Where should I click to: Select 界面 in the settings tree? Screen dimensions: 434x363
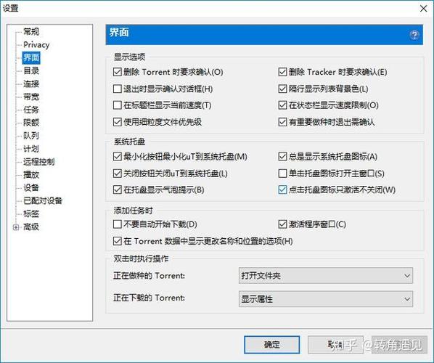31,58
